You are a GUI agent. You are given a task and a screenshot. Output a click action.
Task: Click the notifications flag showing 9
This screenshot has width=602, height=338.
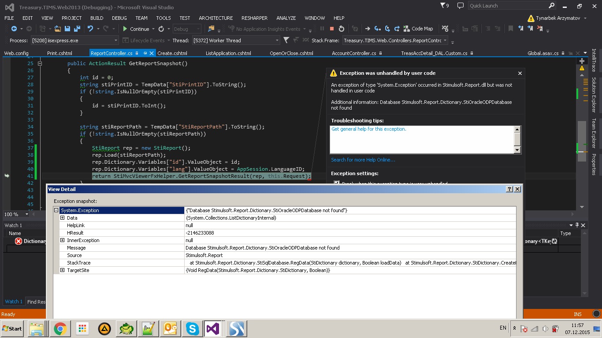pos(445,6)
